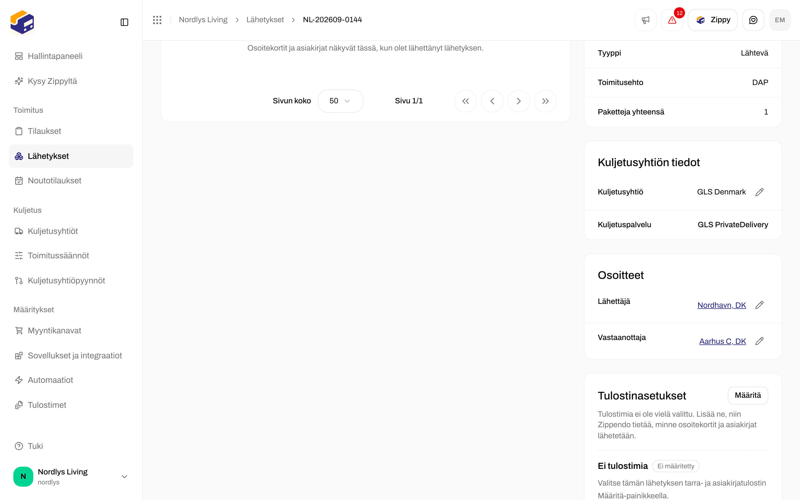
Task: Open Toimitussäännöt
Action: click(x=71, y=256)
